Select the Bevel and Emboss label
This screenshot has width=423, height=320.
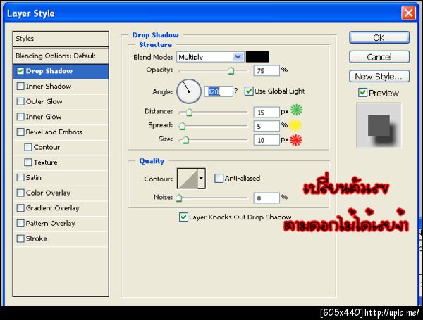(x=54, y=132)
